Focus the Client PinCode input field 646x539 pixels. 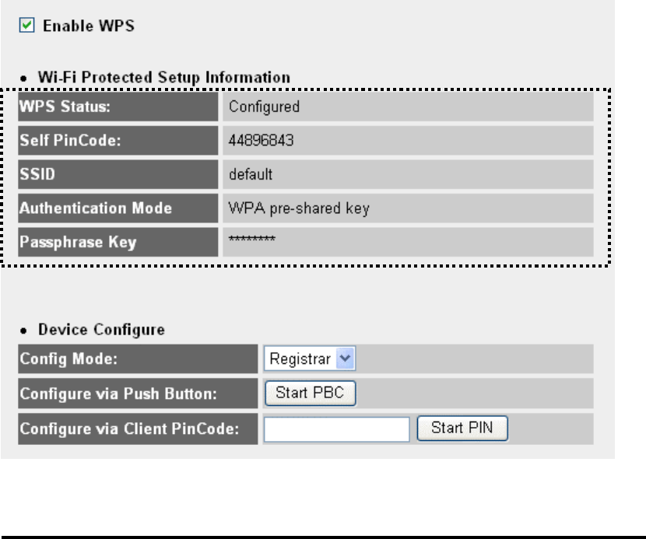click(336, 429)
